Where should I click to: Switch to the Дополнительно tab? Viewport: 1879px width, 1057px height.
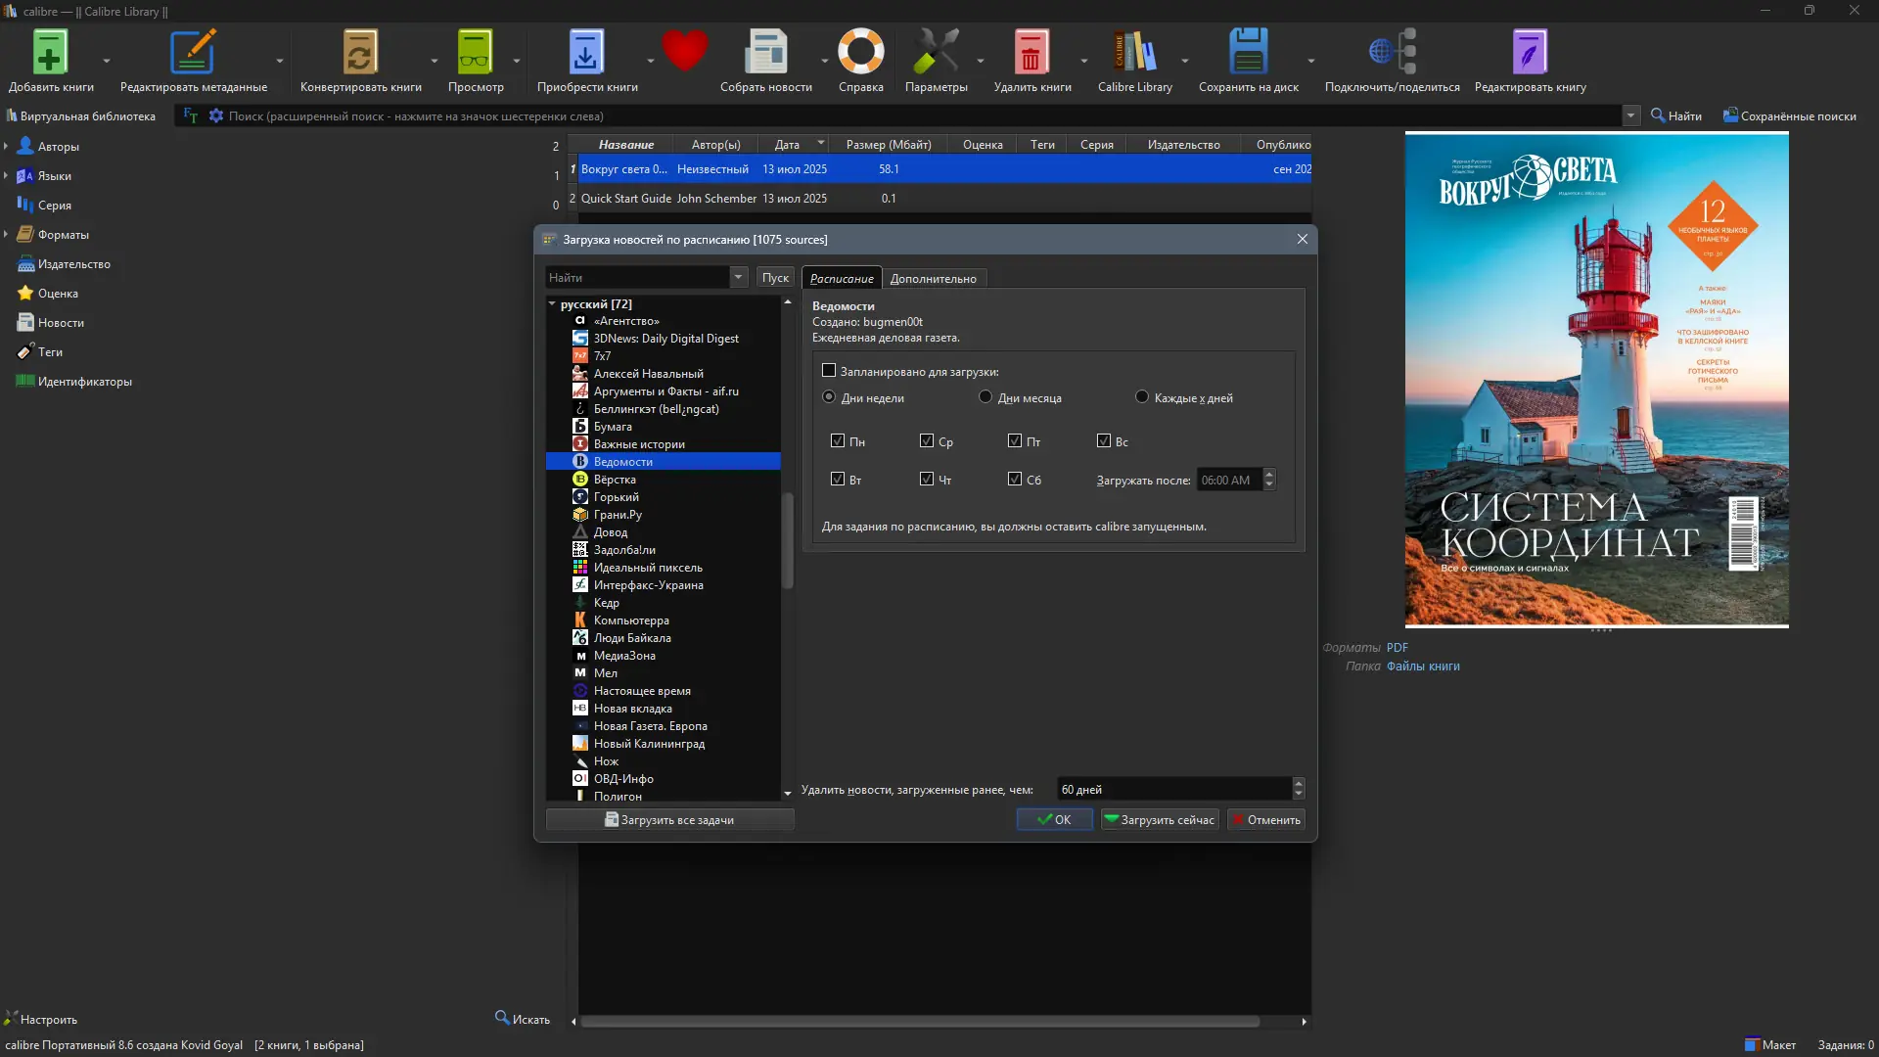pos(933,279)
